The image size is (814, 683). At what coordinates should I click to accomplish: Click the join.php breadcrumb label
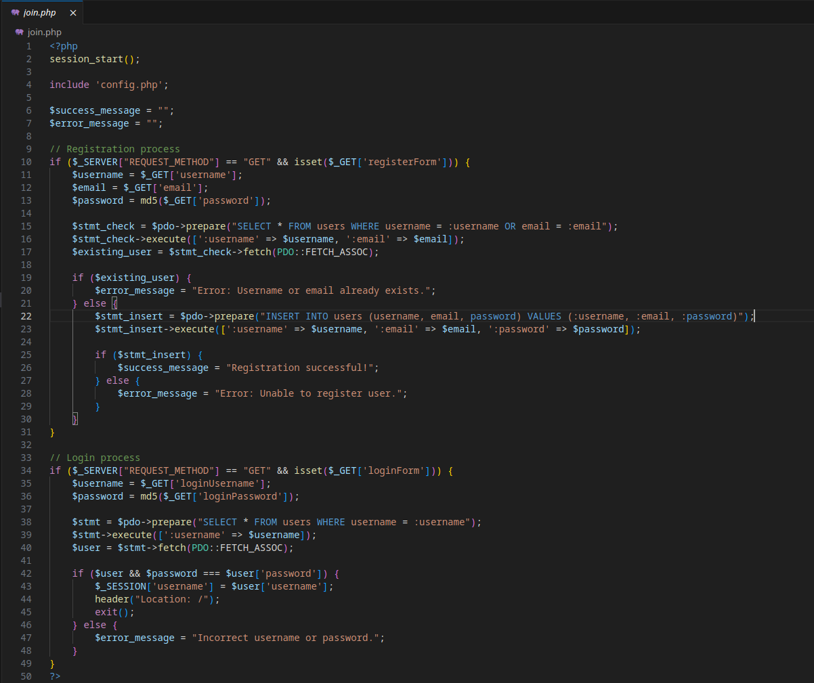coord(45,32)
